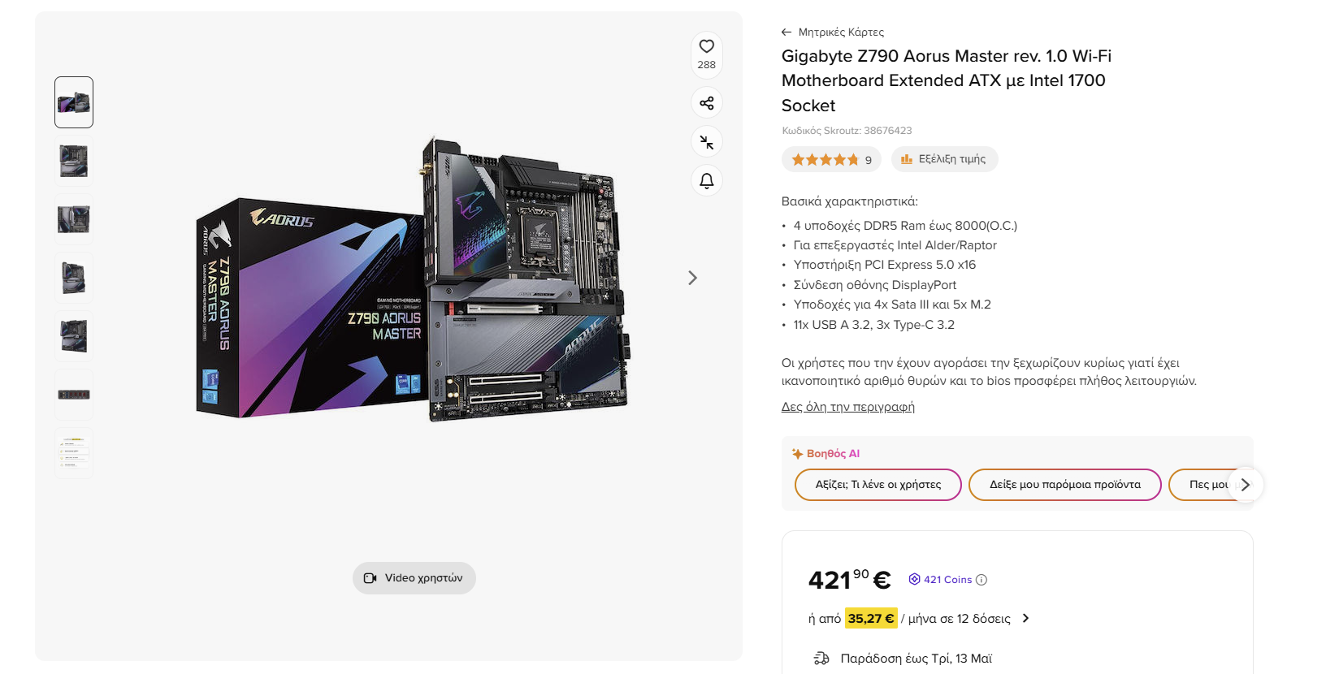Open Δες όλη την περιγραφή link
The image size is (1326, 674).
coord(847,407)
